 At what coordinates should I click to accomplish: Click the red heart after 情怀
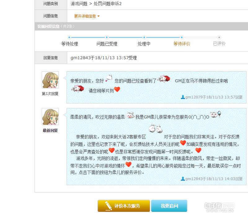(x=128, y=164)
